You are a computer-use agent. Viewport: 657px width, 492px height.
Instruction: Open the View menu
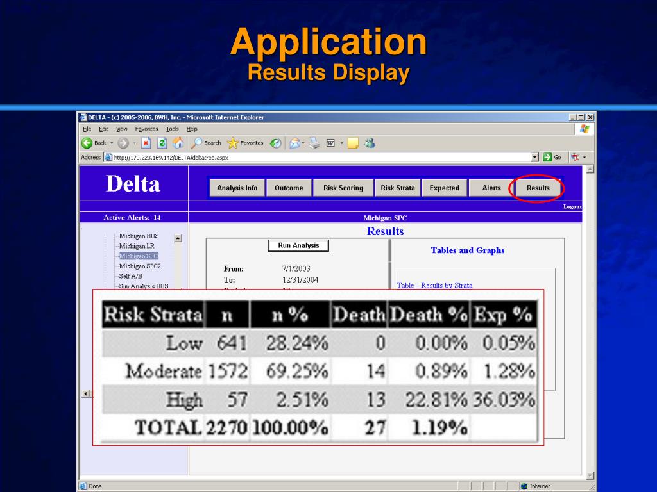point(121,129)
